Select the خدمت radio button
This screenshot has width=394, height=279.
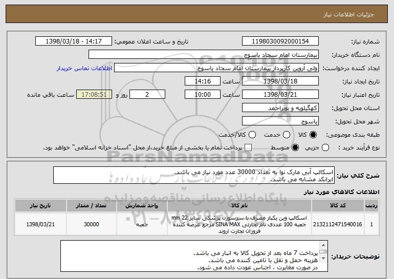click(x=287, y=135)
